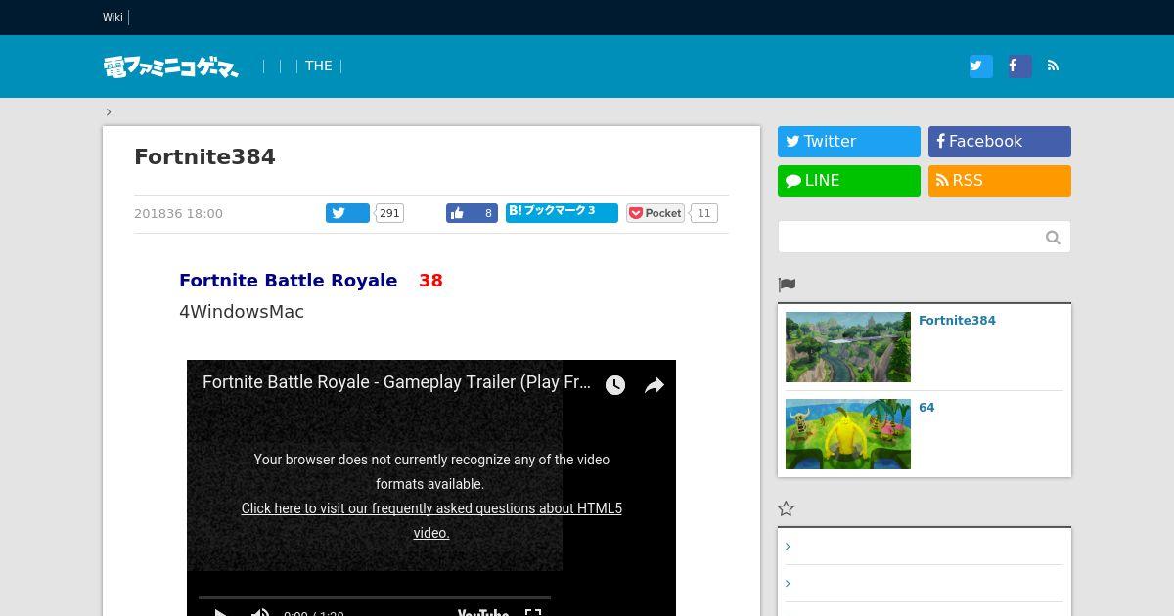Mute the video volume

259,613
